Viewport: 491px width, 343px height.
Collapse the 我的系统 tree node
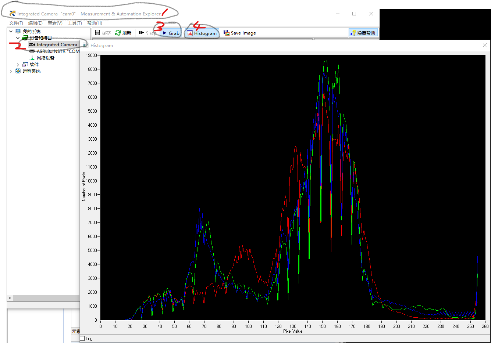[x=11, y=32]
